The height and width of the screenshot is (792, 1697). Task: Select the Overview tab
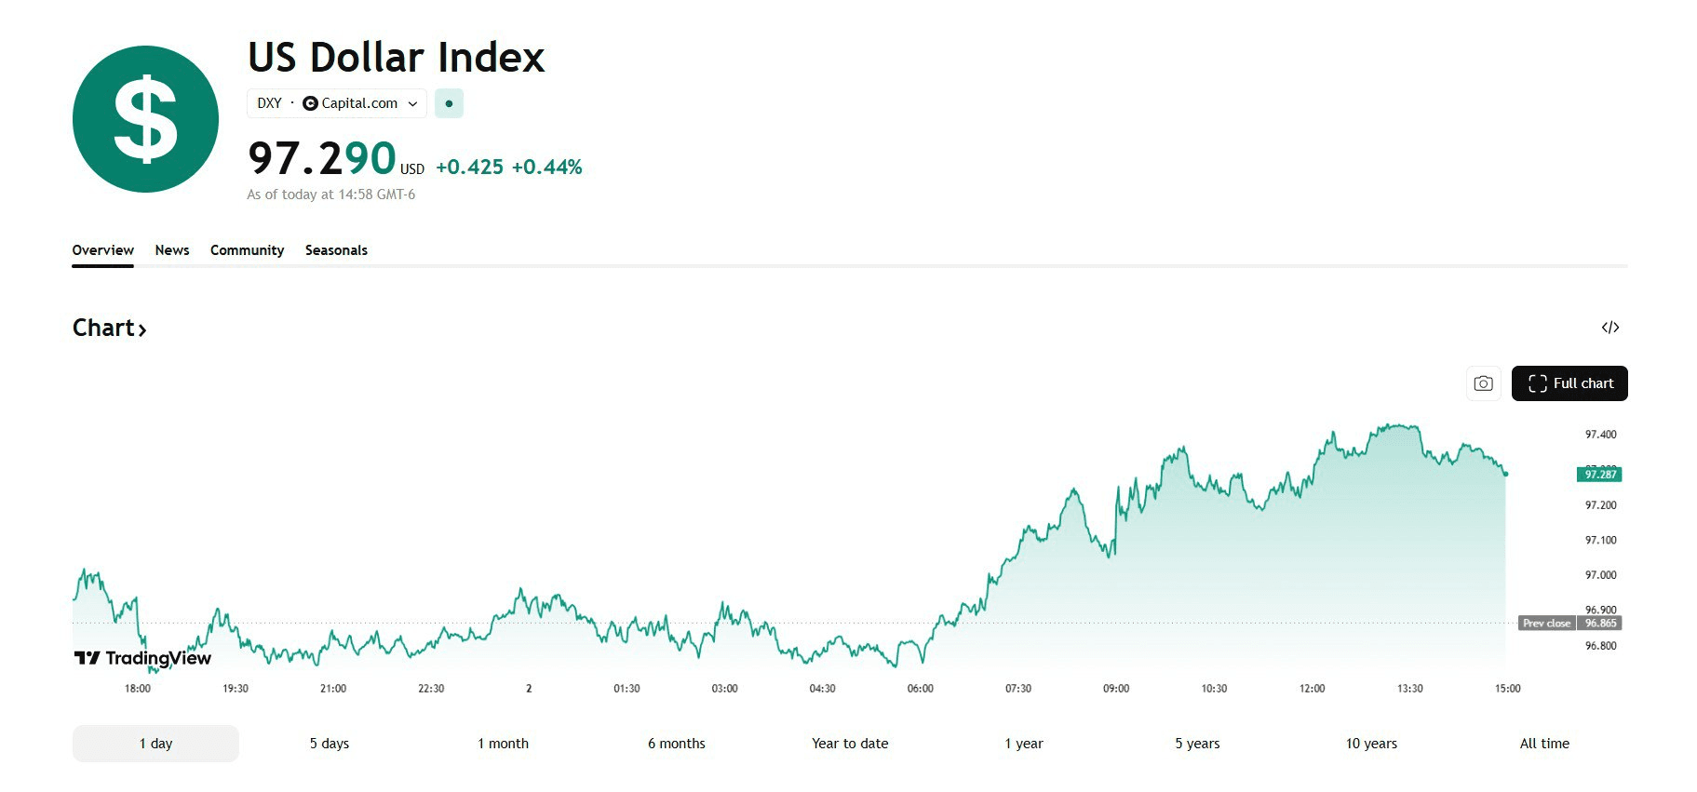[102, 250]
